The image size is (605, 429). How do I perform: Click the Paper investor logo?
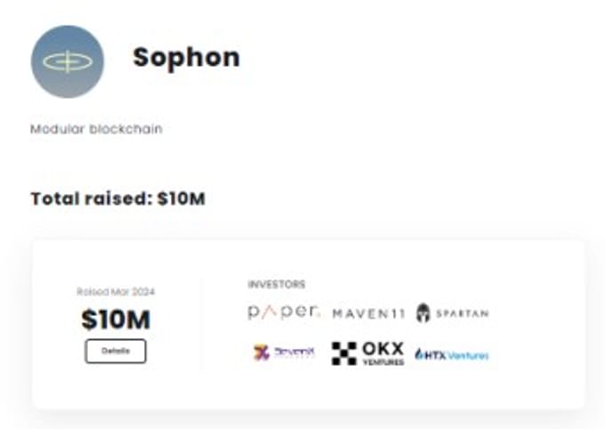(284, 312)
